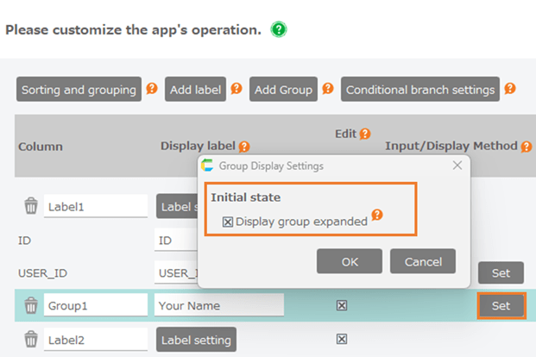Delete the Group1 row with trash icon
Image resolution: width=536 pixels, height=357 pixels.
(31, 305)
